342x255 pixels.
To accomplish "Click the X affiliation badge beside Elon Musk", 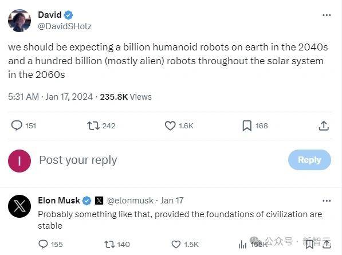I will coord(99,201).
